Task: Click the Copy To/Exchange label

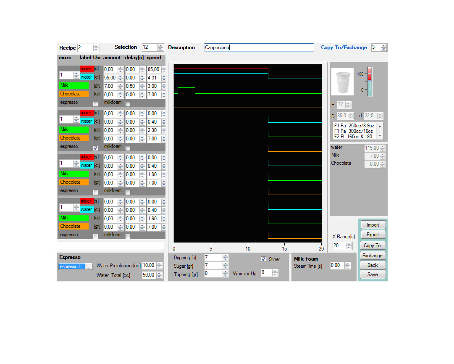Action: coord(344,47)
